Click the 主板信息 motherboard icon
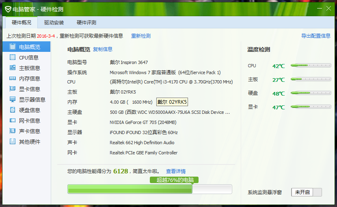This screenshot has height=207, width=337. click(13, 68)
